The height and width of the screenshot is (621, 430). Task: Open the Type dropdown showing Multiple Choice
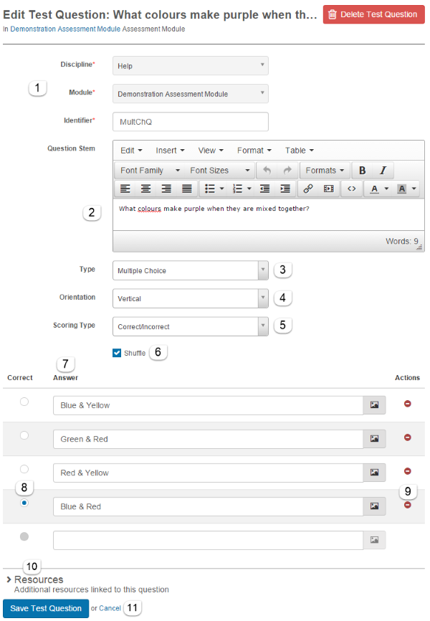tap(191, 270)
